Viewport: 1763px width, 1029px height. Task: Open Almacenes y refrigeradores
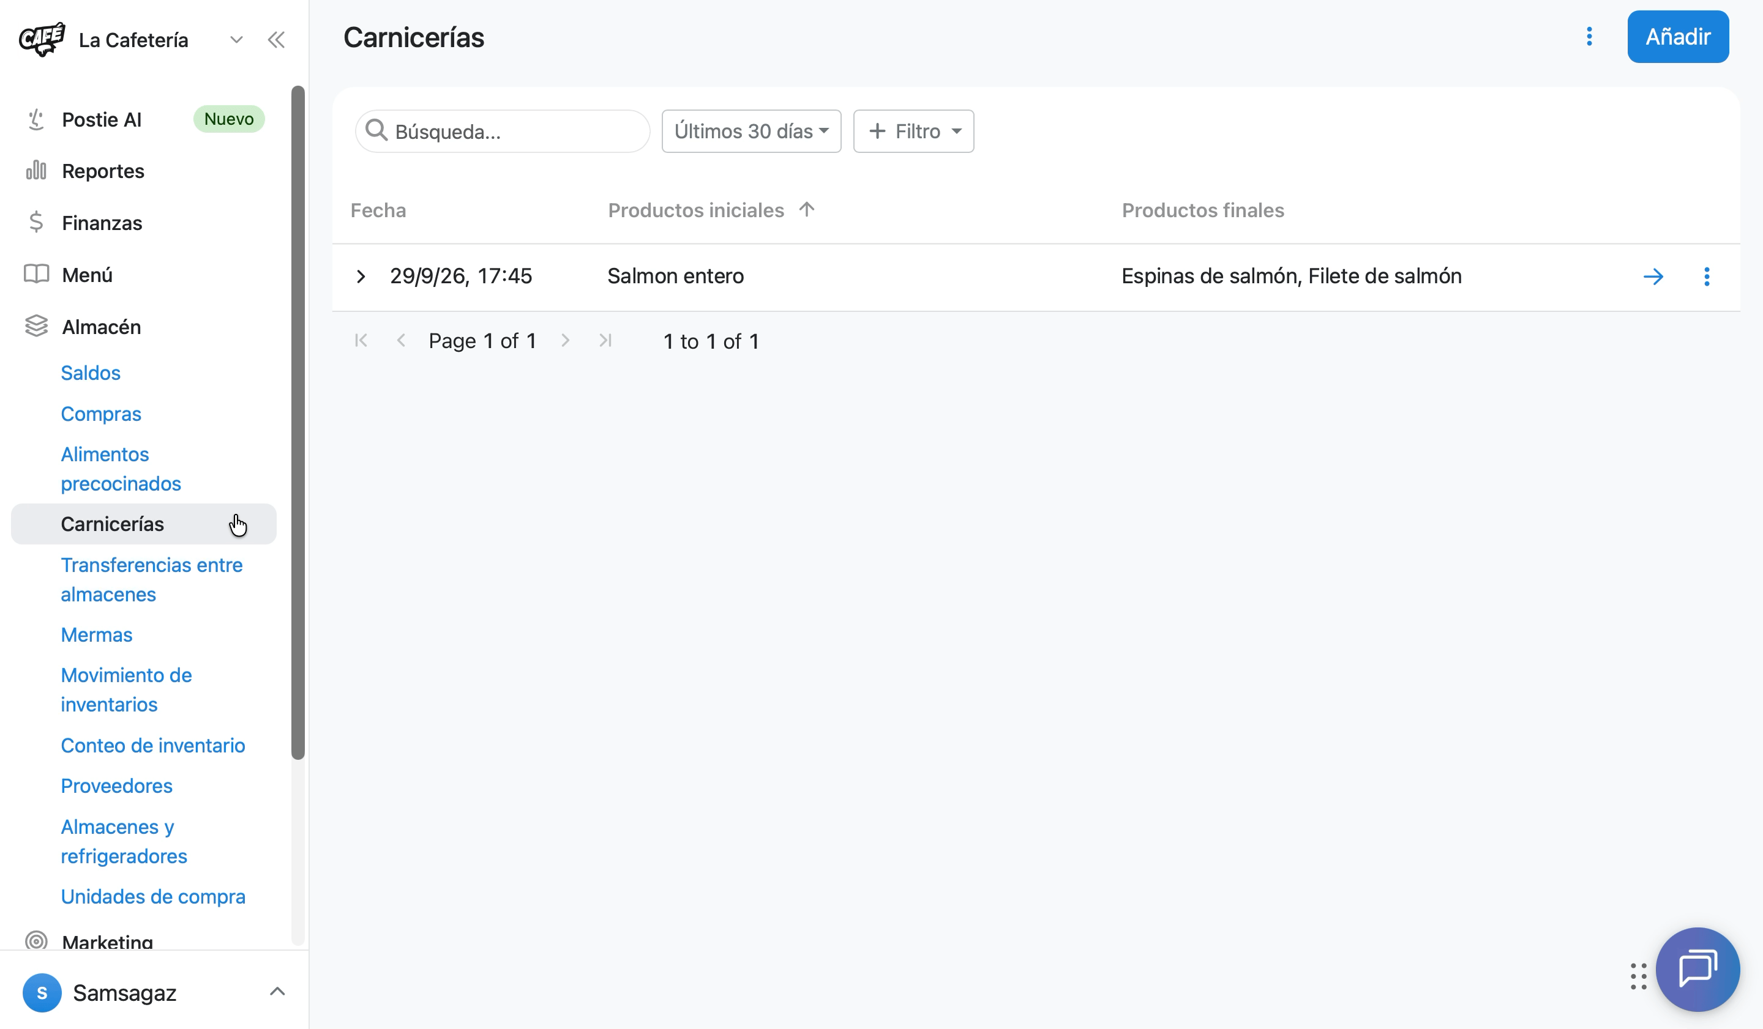click(124, 842)
